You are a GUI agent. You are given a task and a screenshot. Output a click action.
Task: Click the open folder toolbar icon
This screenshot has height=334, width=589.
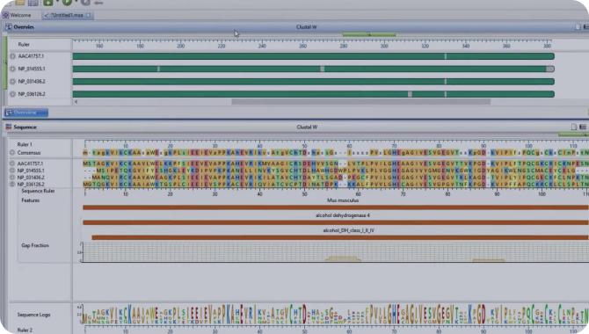pyautogui.click(x=20, y=3)
